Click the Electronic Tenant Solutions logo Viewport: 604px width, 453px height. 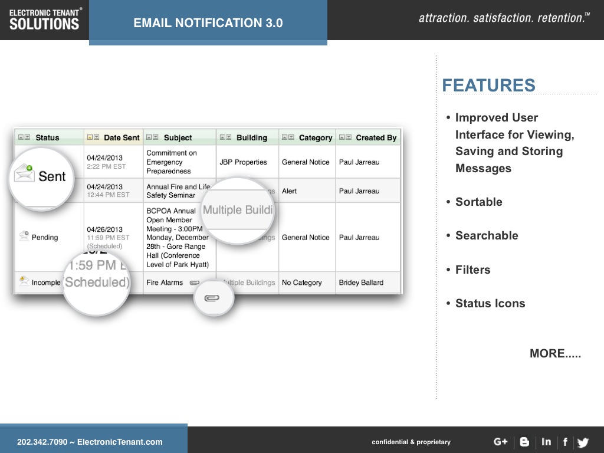(x=45, y=19)
